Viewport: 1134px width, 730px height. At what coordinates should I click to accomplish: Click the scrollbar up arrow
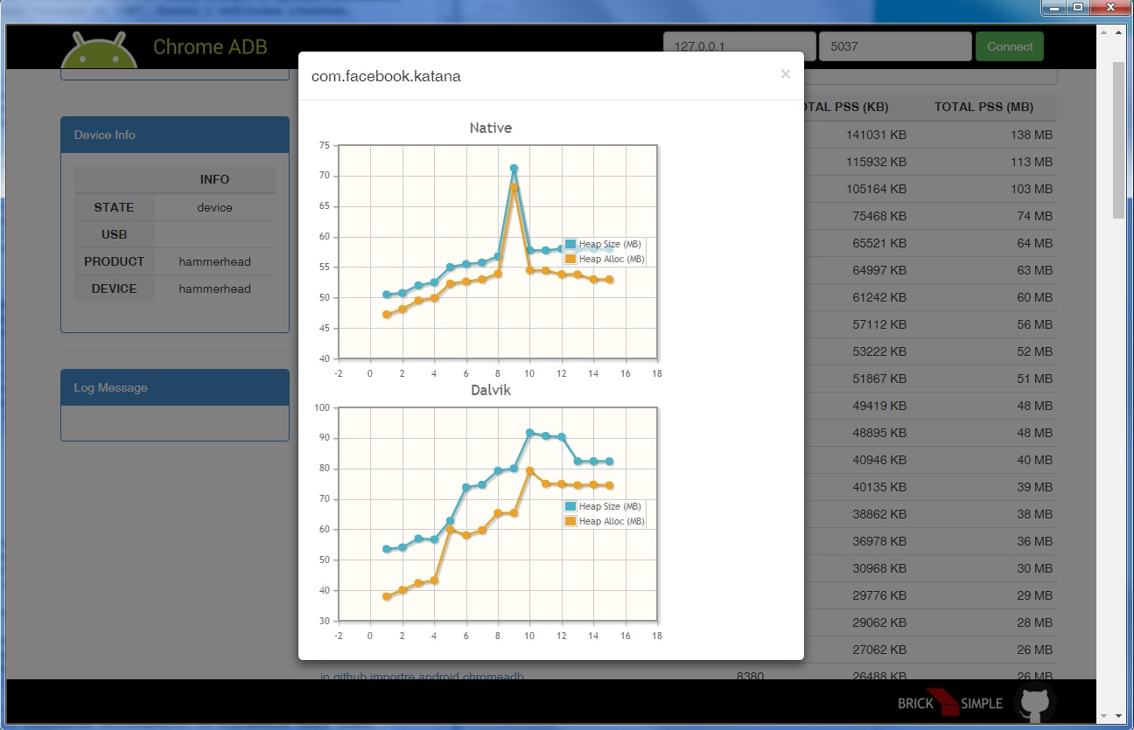tap(1118, 32)
